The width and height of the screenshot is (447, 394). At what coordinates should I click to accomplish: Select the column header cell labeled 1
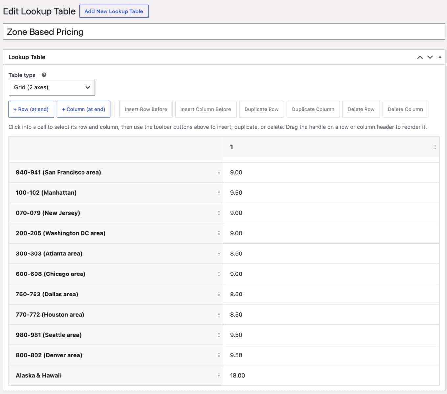coord(331,147)
